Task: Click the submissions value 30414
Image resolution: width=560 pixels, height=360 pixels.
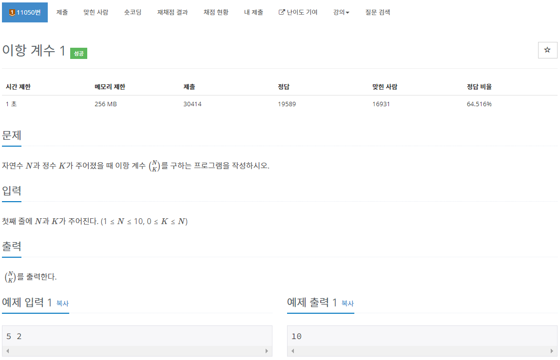Action: point(193,104)
